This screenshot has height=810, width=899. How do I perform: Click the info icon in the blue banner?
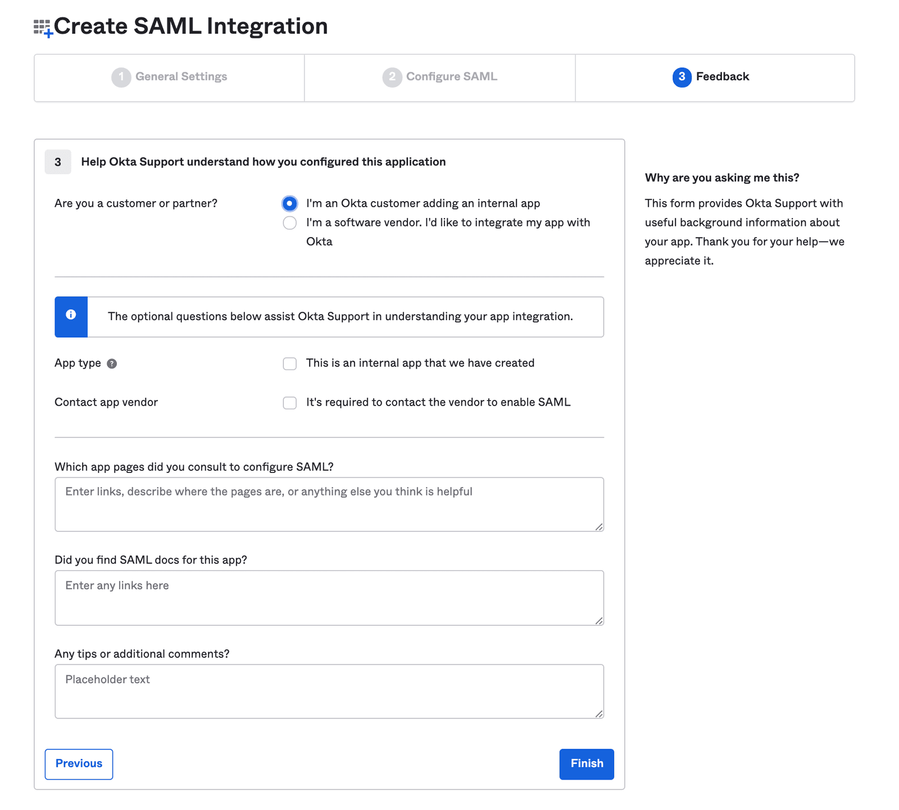pyautogui.click(x=71, y=316)
